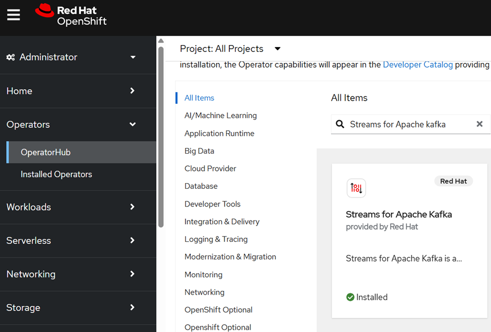Clear the search field using the X icon
Viewport: 491px width, 332px height.
click(x=479, y=124)
